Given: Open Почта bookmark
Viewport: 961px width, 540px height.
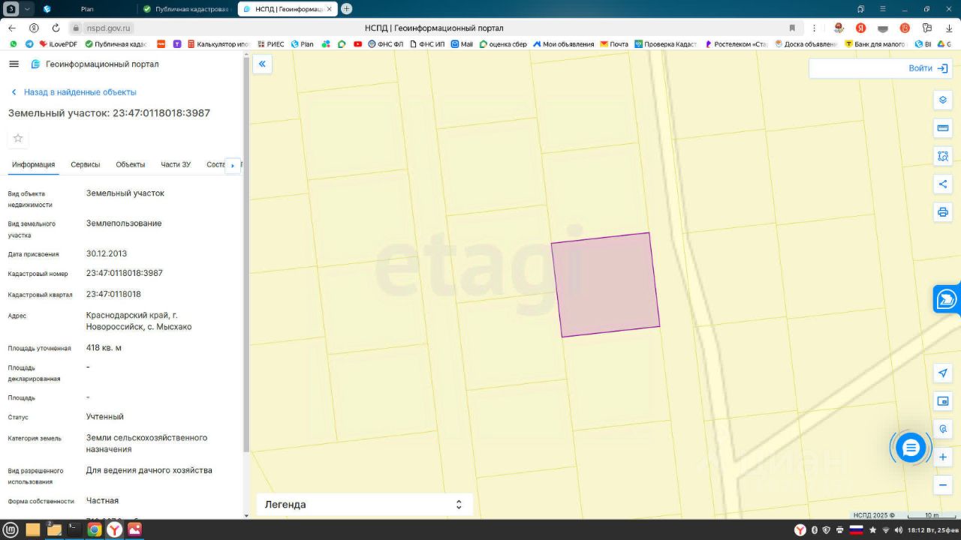Looking at the screenshot, I should pyautogui.click(x=614, y=44).
